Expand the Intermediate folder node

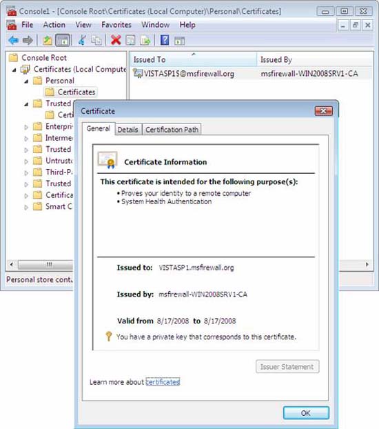(26, 139)
